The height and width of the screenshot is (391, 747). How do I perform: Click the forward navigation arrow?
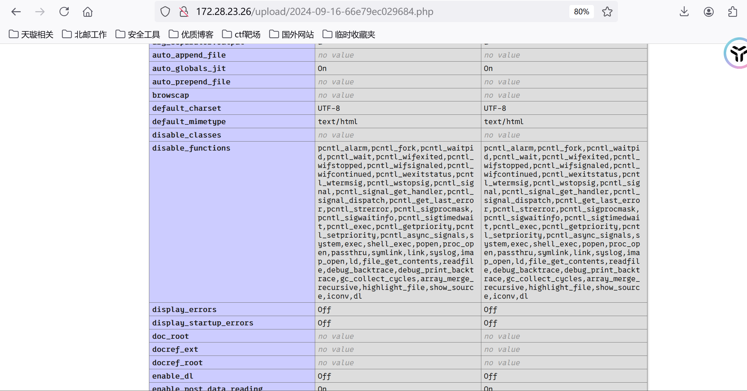(x=40, y=12)
